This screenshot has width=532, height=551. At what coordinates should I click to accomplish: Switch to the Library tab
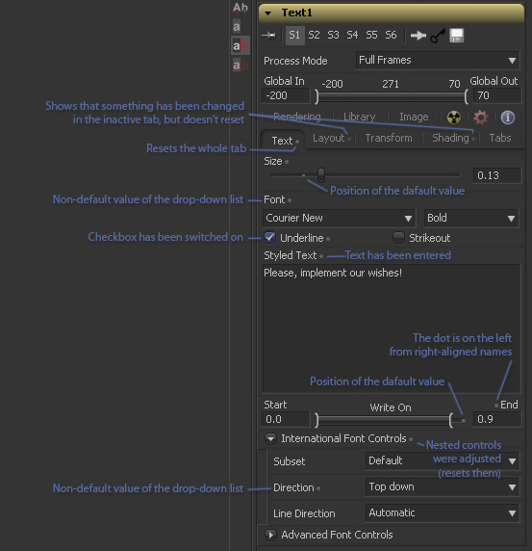pos(360,117)
